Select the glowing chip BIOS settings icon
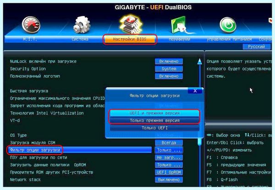This screenshot has width=275, height=190. pos(131,24)
